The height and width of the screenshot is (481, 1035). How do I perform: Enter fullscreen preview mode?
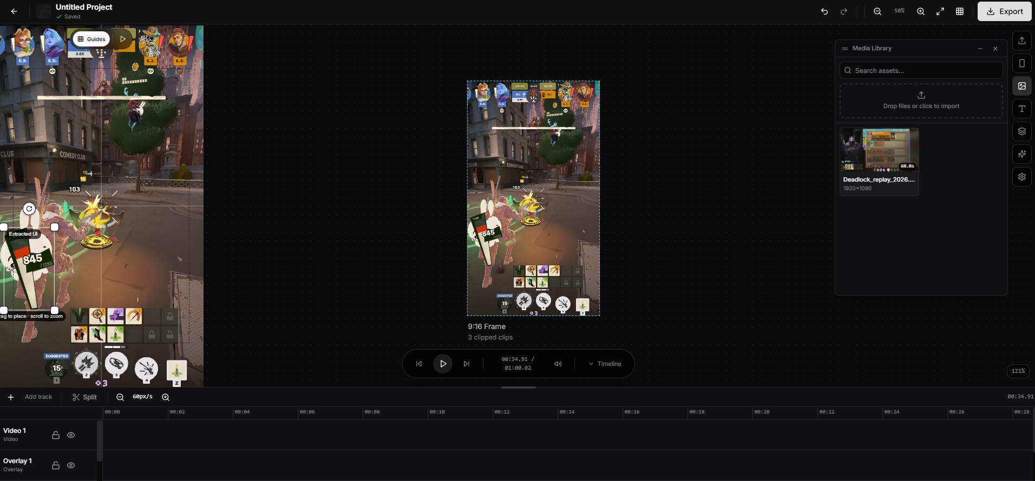940,11
